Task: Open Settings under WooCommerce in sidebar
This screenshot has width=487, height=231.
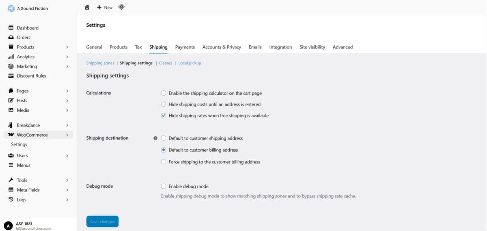Action: click(x=19, y=144)
